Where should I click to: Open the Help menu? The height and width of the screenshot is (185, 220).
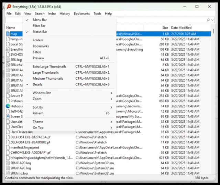click(x=108, y=14)
